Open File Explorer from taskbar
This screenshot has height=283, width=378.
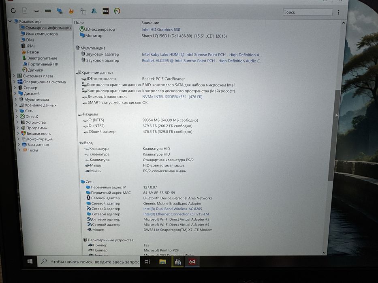(x=163, y=262)
